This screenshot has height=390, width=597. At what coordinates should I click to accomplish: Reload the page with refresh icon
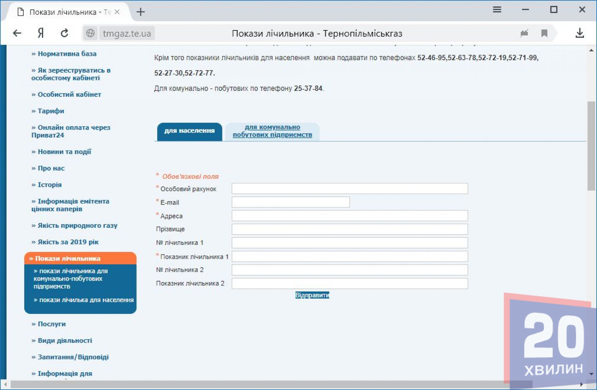tap(64, 33)
